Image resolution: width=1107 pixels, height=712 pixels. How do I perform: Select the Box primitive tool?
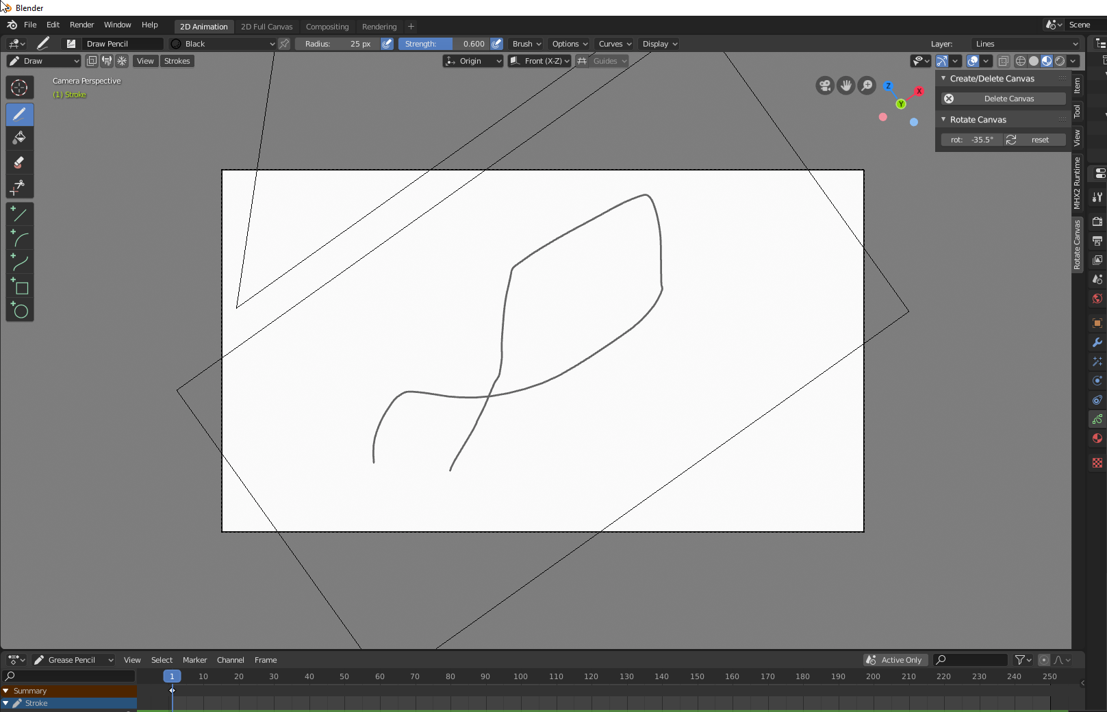19,286
